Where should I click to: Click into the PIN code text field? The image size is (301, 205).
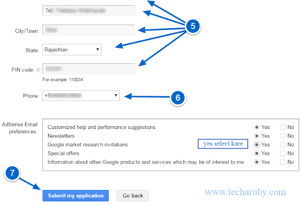[x=88, y=68]
